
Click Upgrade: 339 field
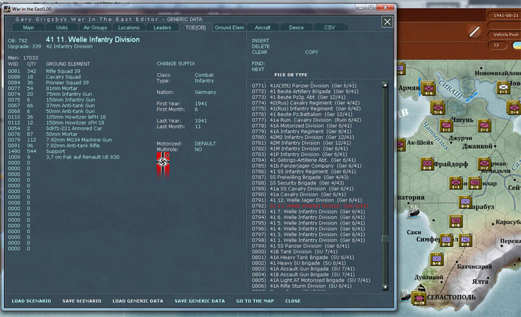coord(24,46)
